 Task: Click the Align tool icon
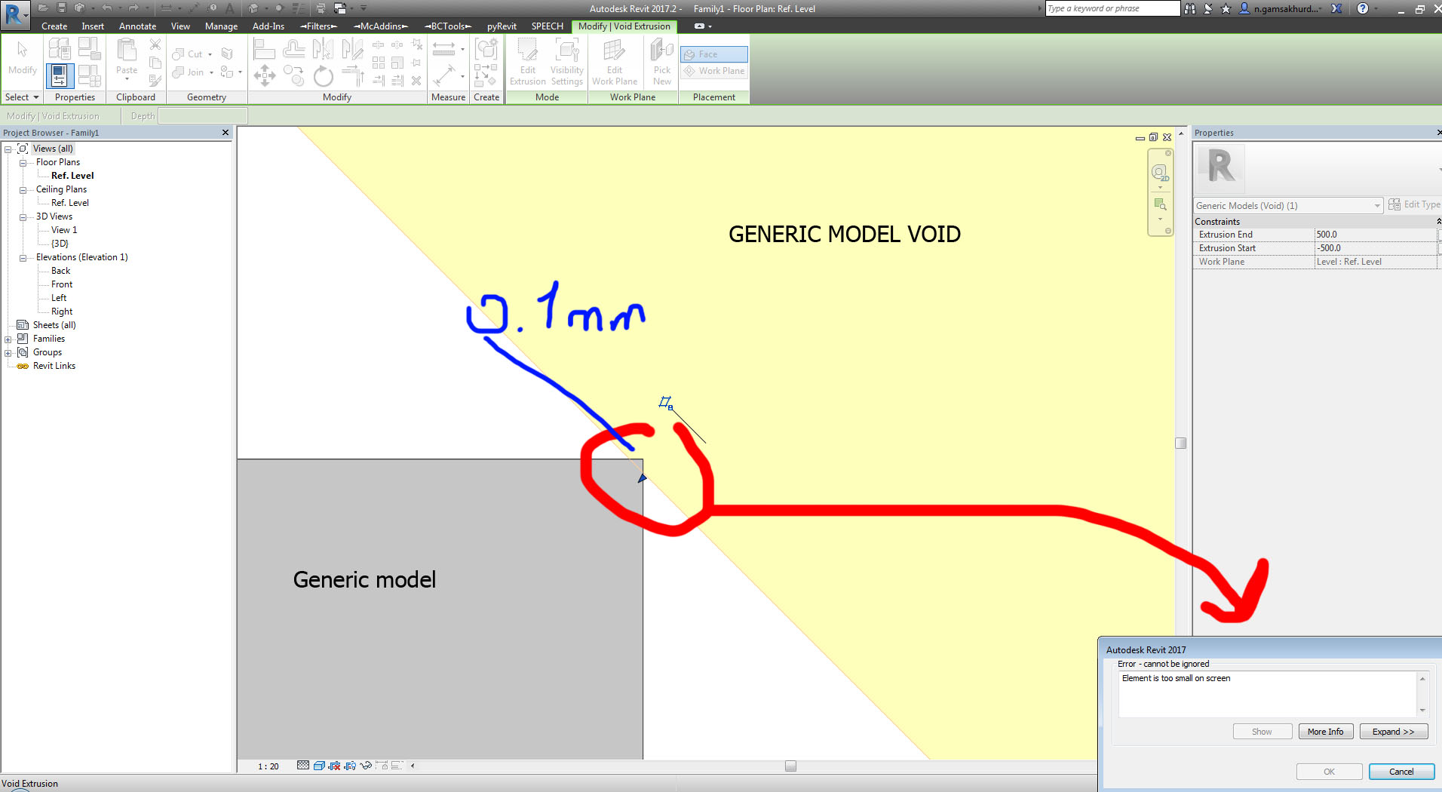[x=263, y=49]
